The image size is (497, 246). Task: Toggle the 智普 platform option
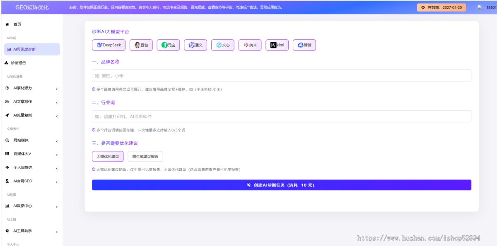coord(304,45)
